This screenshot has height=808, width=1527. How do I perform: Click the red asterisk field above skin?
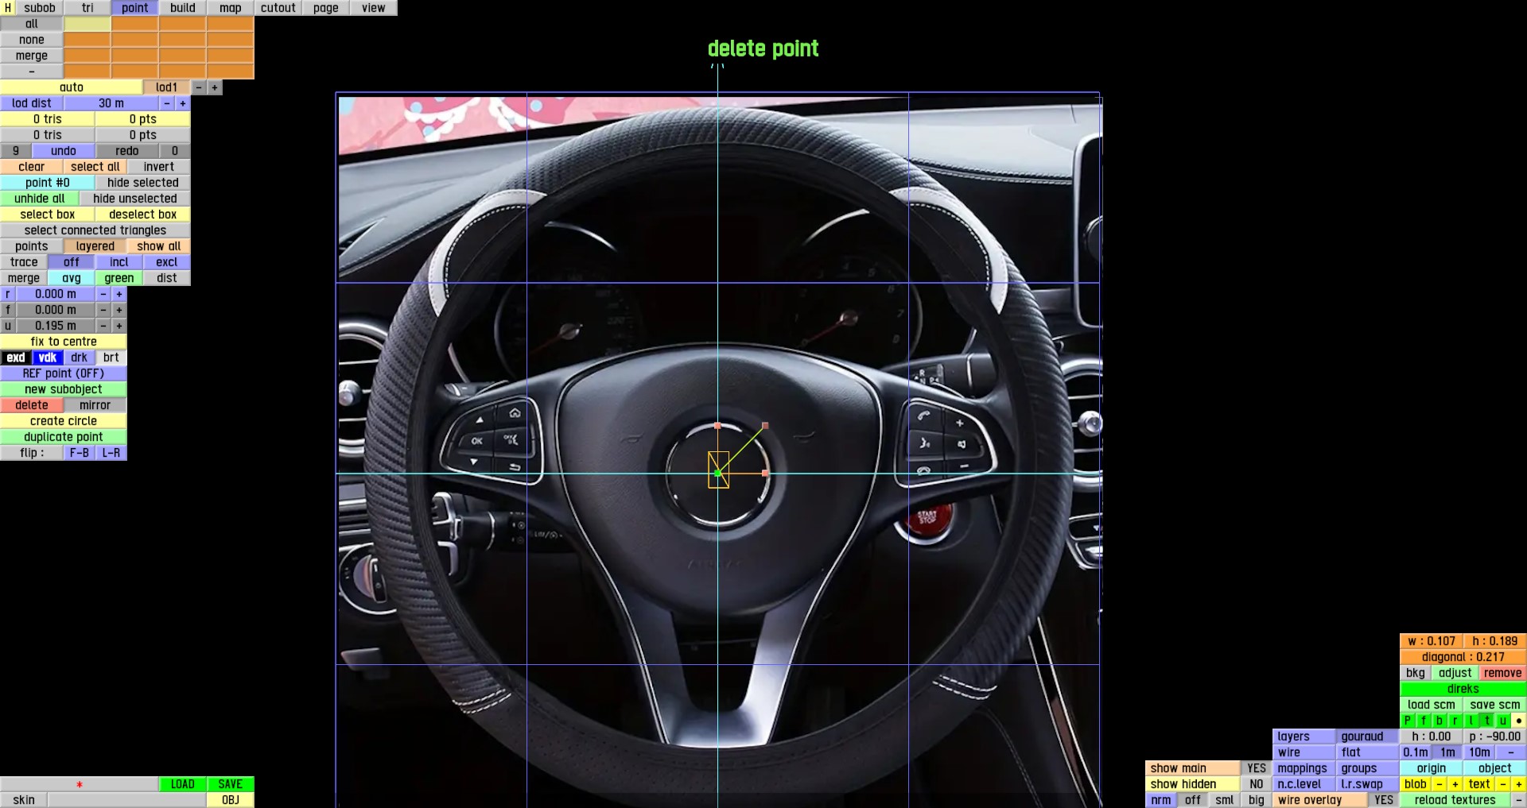[80, 784]
